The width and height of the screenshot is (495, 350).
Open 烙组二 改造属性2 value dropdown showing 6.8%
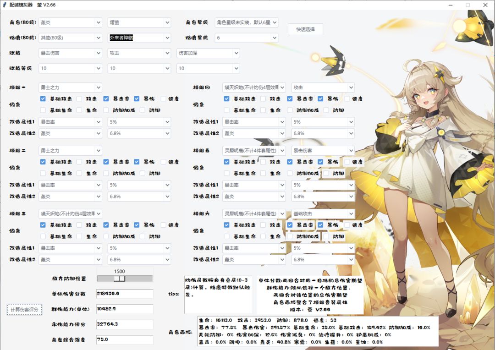[x=139, y=197]
